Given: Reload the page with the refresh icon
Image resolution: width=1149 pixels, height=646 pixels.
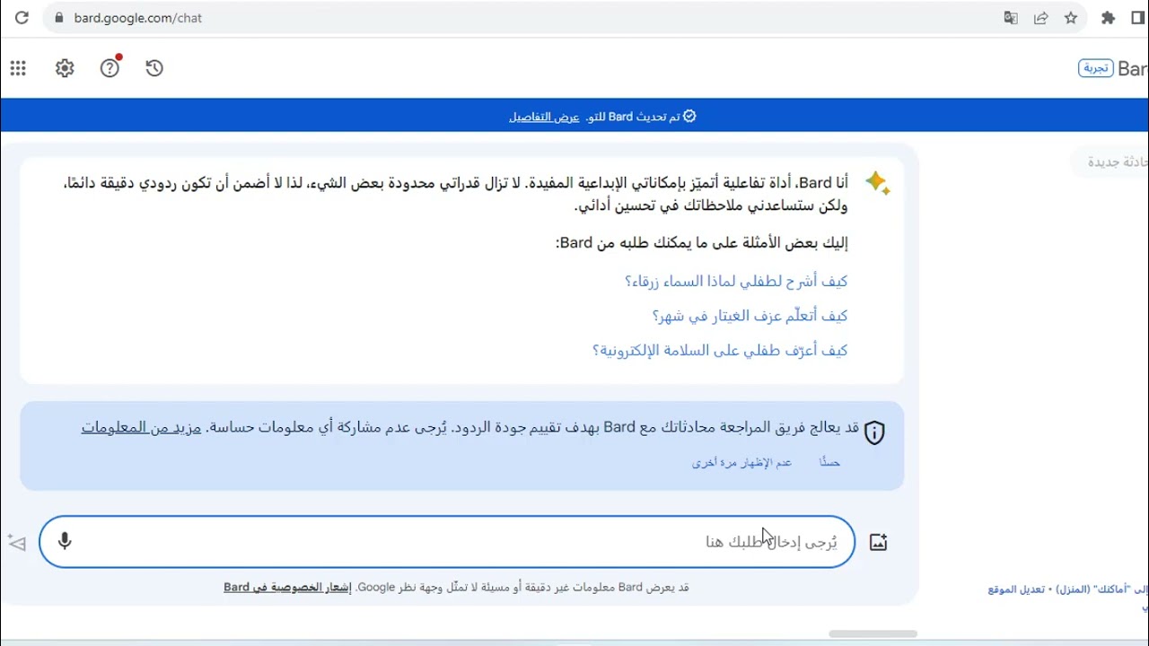Looking at the screenshot, I should 22,18.
